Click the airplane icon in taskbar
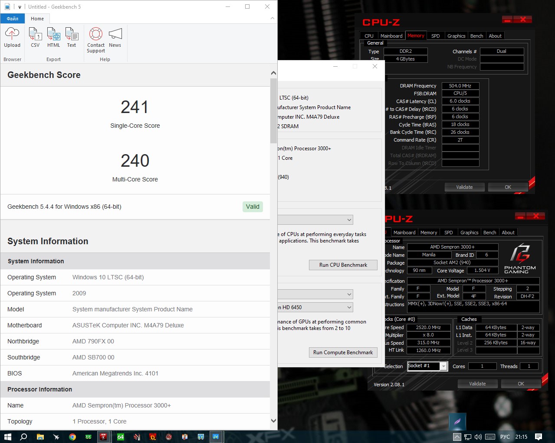 click(x=56, y=437)
